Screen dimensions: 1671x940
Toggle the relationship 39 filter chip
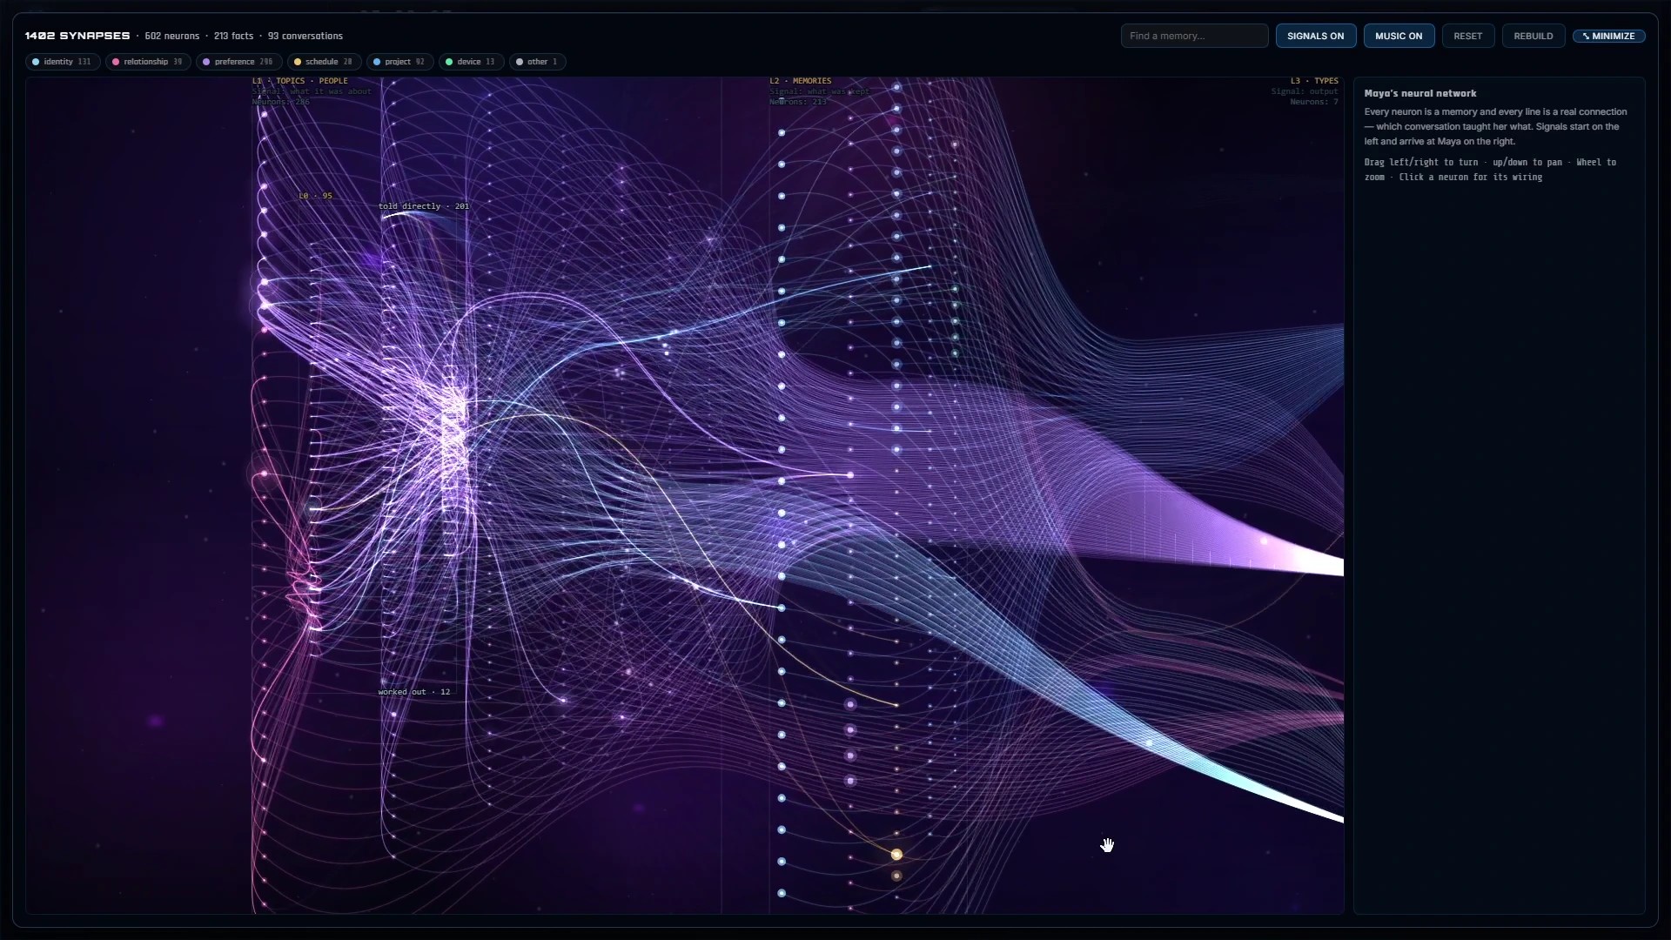pos(146,62)
